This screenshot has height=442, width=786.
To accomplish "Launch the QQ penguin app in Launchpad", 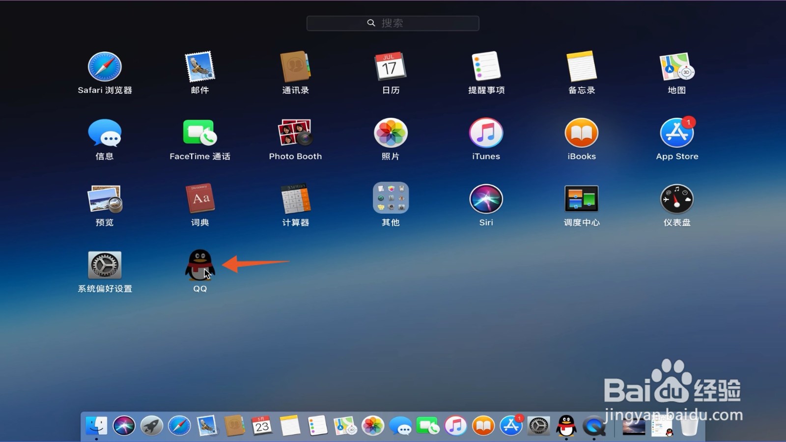I will coord(200,265).
